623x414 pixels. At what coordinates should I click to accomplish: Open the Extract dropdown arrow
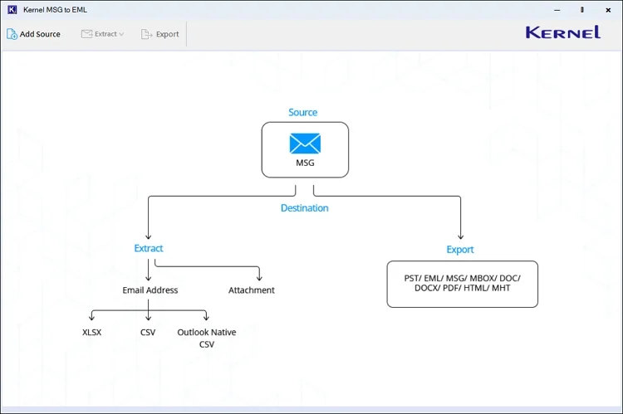[x=121, y=35]
